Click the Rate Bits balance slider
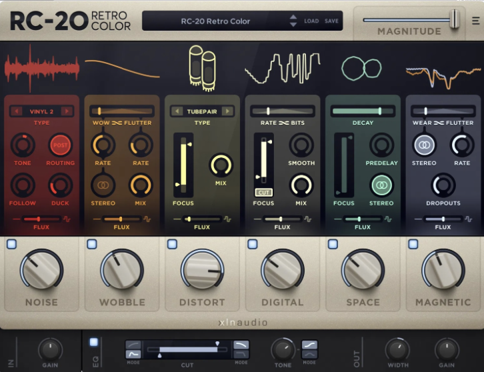The image size is (484, 372). [x=283, y=111]
